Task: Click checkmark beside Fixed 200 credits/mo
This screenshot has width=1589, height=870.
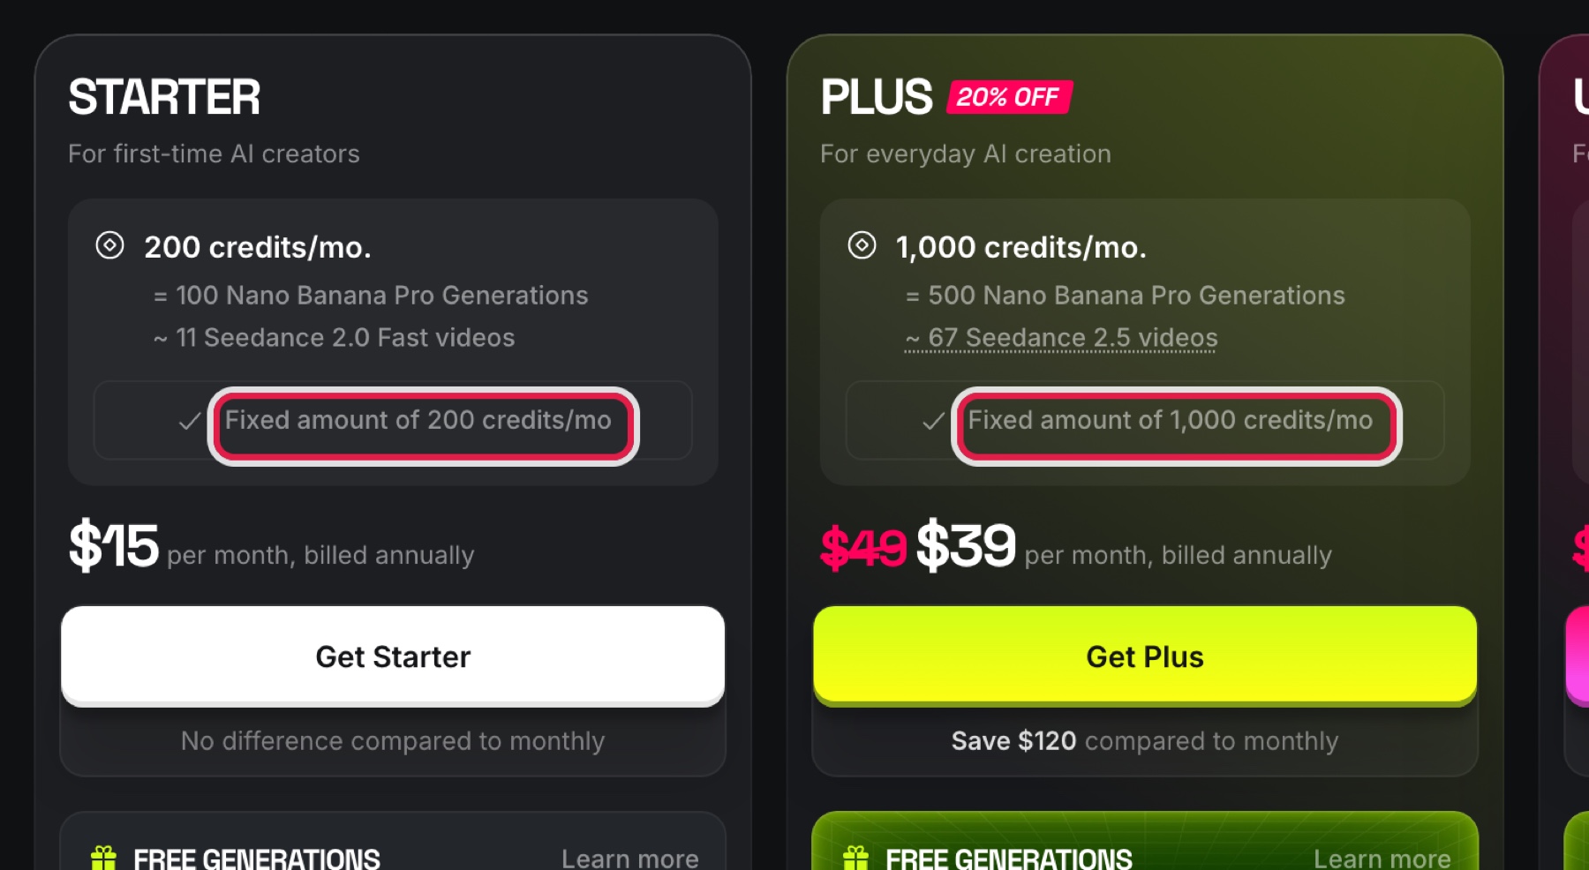Action: (x=190, y=422)
